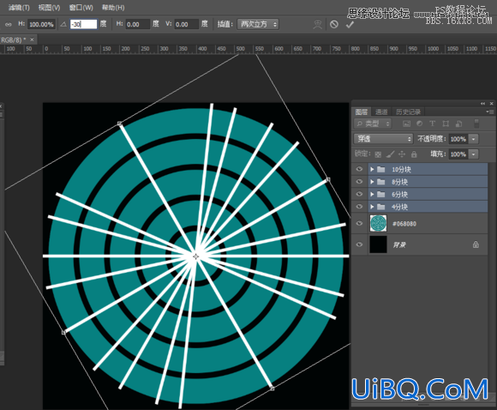Image resolution: width=497 pixels, height=410 pixels.
Task: Expand the 8分块 folder group
Action: 372,182
